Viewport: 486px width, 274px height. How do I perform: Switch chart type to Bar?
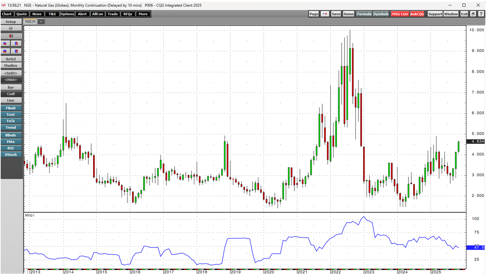click(x=11, y=87)
